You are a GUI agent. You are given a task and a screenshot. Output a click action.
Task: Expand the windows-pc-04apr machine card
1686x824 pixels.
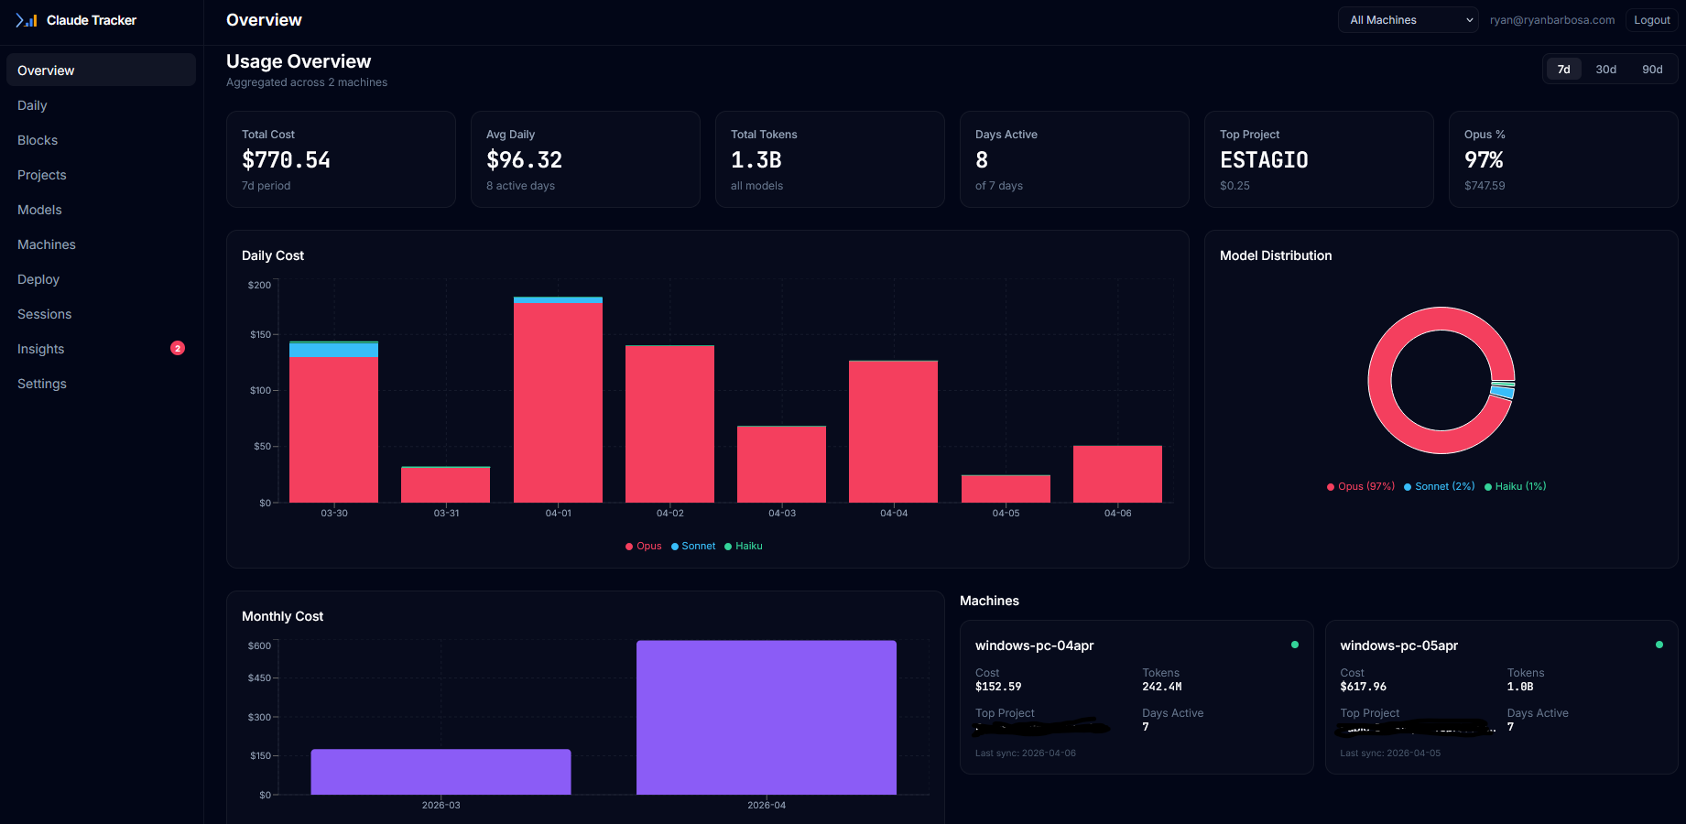[x=1137, y=697]
